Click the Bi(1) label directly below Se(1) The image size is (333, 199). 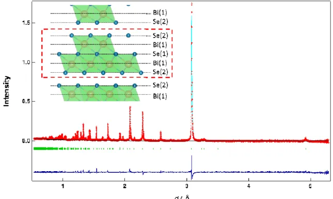click(160, 63)
